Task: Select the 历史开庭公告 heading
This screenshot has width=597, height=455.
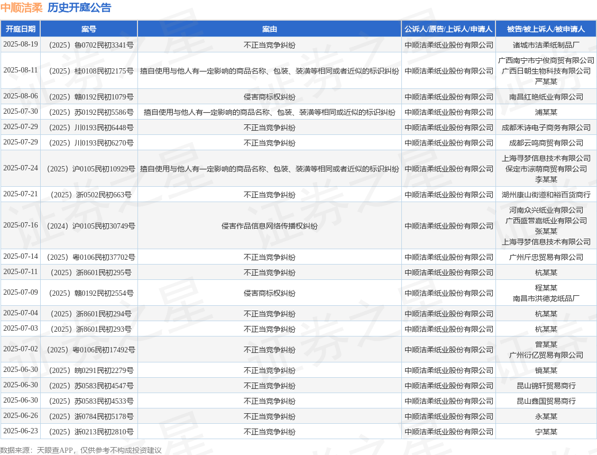Action: click(79, 7)
